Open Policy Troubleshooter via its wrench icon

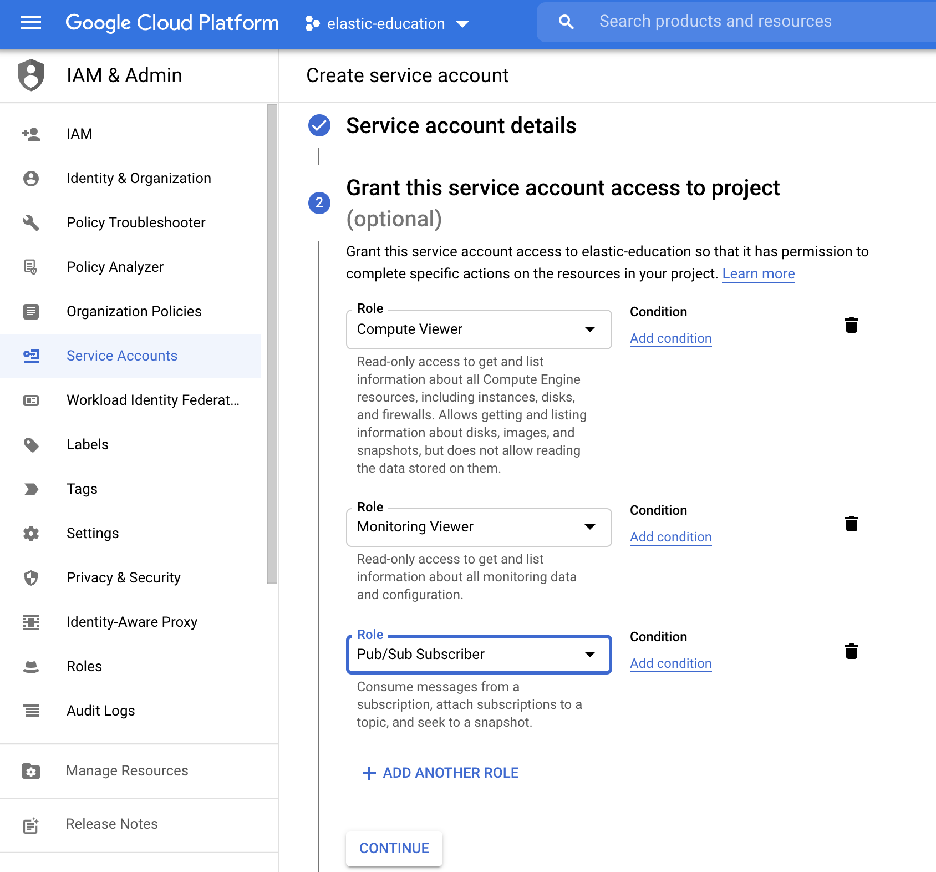coord(30,222)
